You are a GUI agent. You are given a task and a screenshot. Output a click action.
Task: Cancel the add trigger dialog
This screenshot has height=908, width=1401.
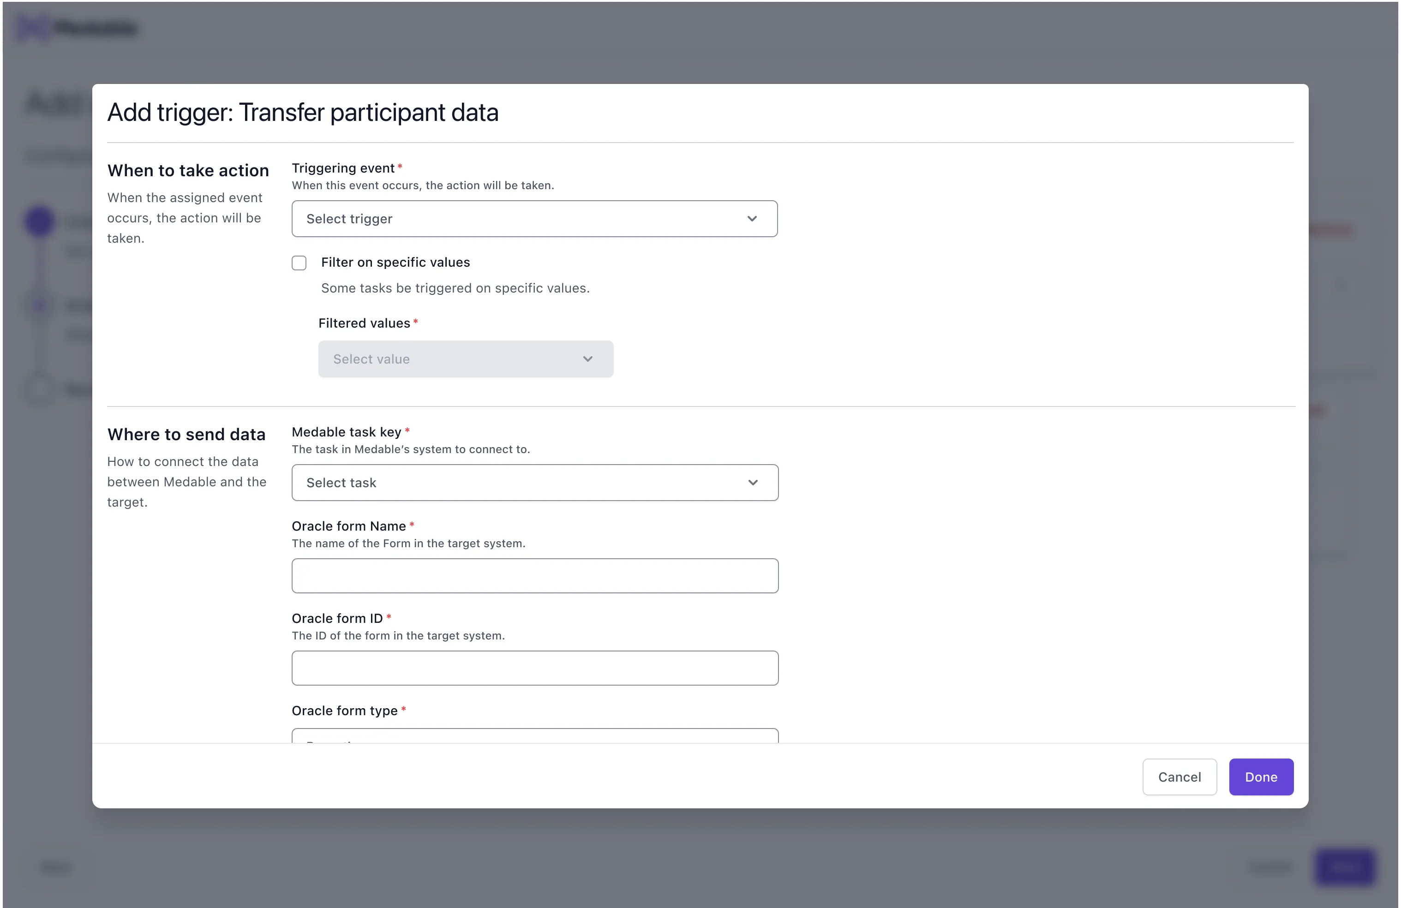[x=1179, y=777]
